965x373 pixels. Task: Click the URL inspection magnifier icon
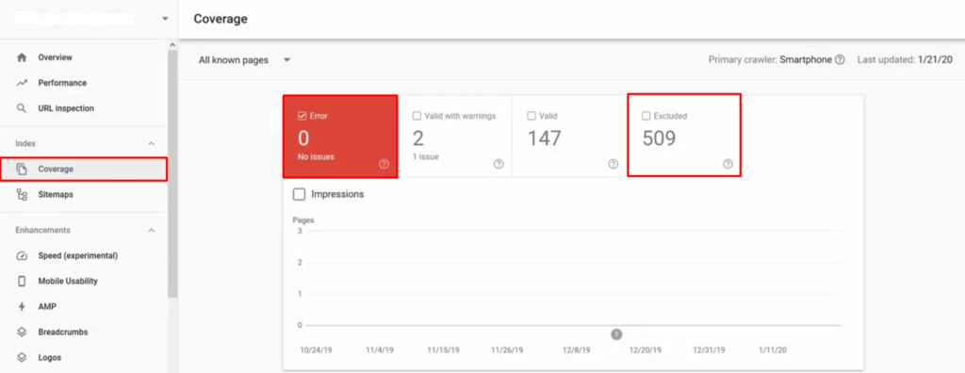(x=22, y=108)
